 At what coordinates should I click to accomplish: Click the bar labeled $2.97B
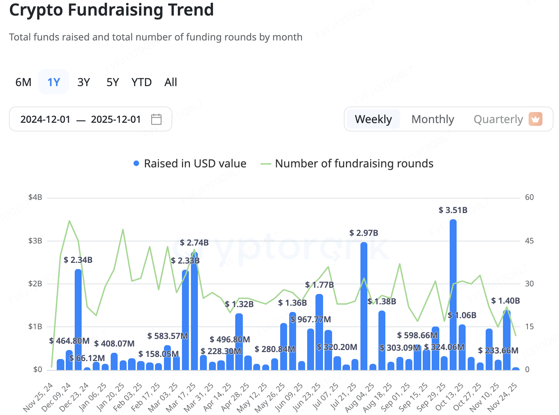364,306
